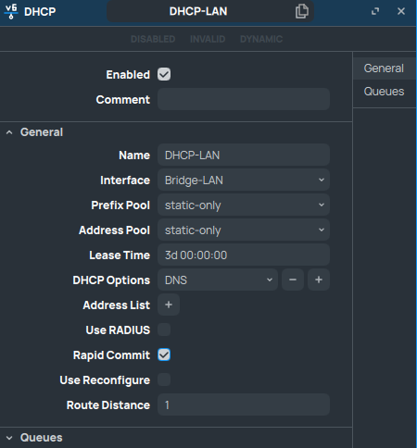Screen dimensions: 417x448
Task: Click the DHCPv6 server icon in header
Action: 11,11
